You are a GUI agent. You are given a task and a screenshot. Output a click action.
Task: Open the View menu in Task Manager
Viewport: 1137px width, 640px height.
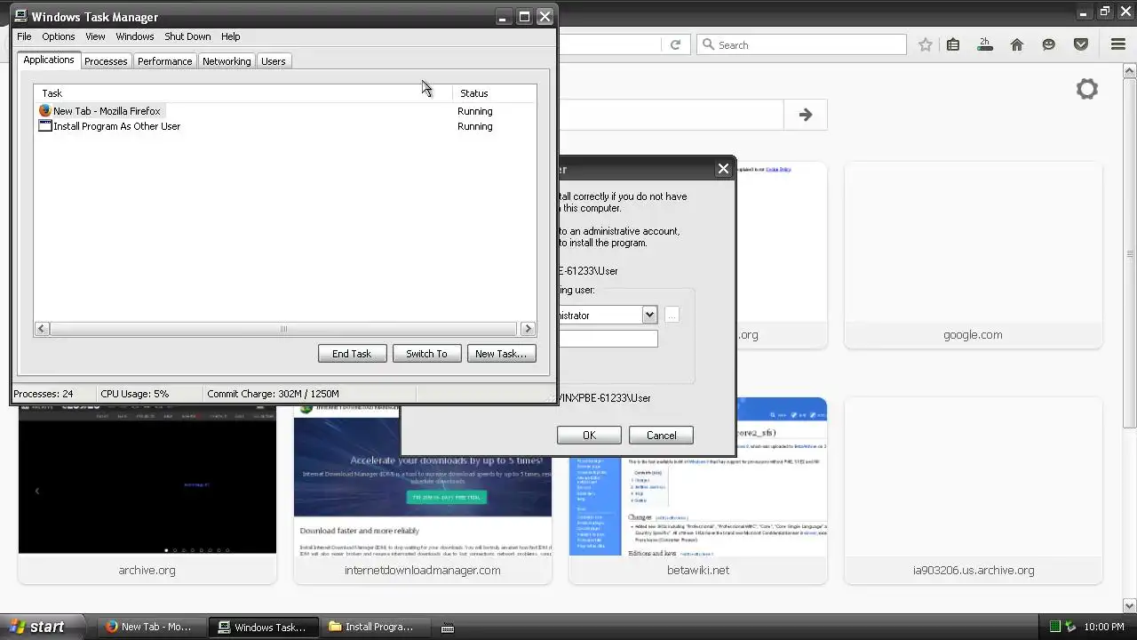point(95,36)
